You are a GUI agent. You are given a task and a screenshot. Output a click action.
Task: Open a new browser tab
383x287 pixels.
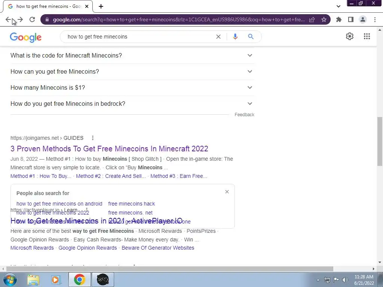pyautogui.click(x=101, y=6)
